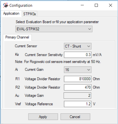Click the R1 Voltage Divider Resistor field
This screenshot has height=124, width=118.
(78, 79)
